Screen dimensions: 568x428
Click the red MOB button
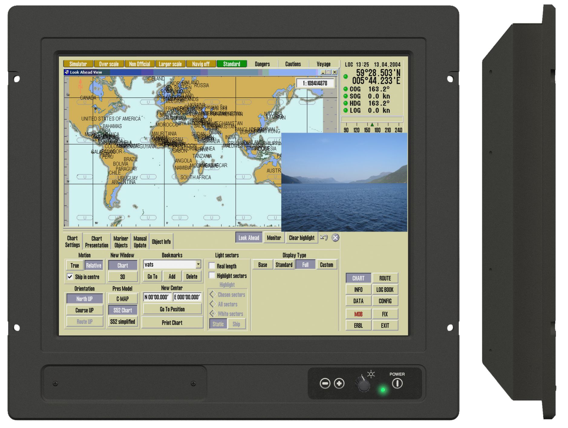click(358, 314)
